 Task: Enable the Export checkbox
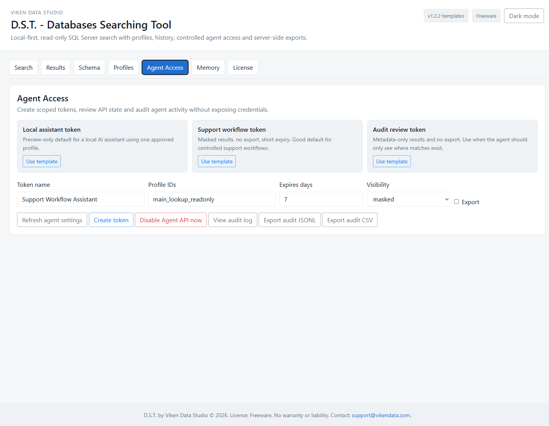coord(457,201)
